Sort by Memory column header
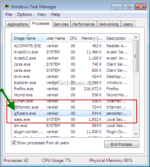The width and height of the screenshot is (150, 167). click(92, 38)
